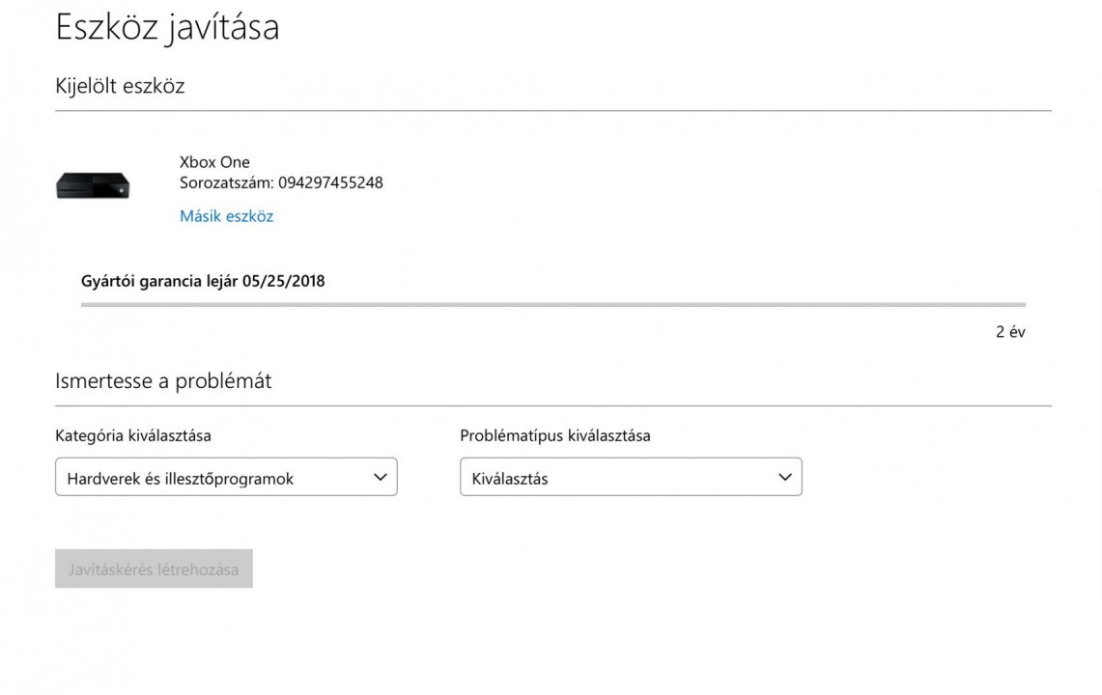Click the 'Eszköz javítása' page title
The image size is (1102, 695).
coord(167,27)
